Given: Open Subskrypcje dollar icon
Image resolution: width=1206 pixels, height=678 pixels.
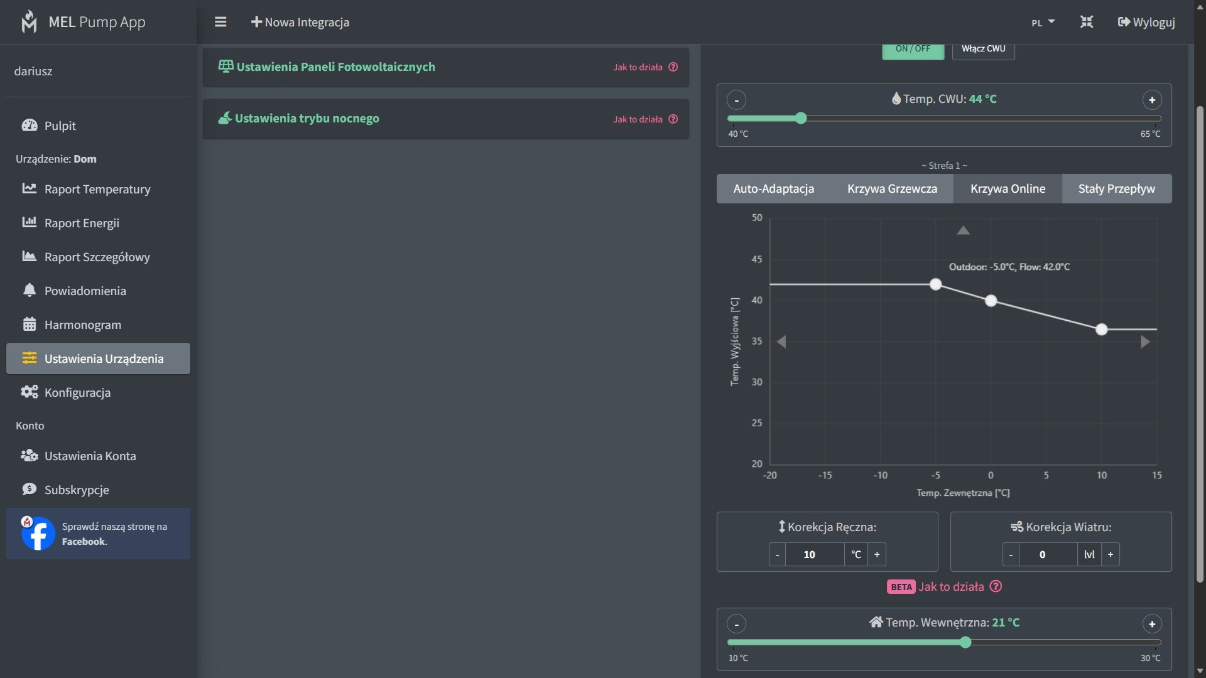Looking at the screenshot, I should [30, 490].
